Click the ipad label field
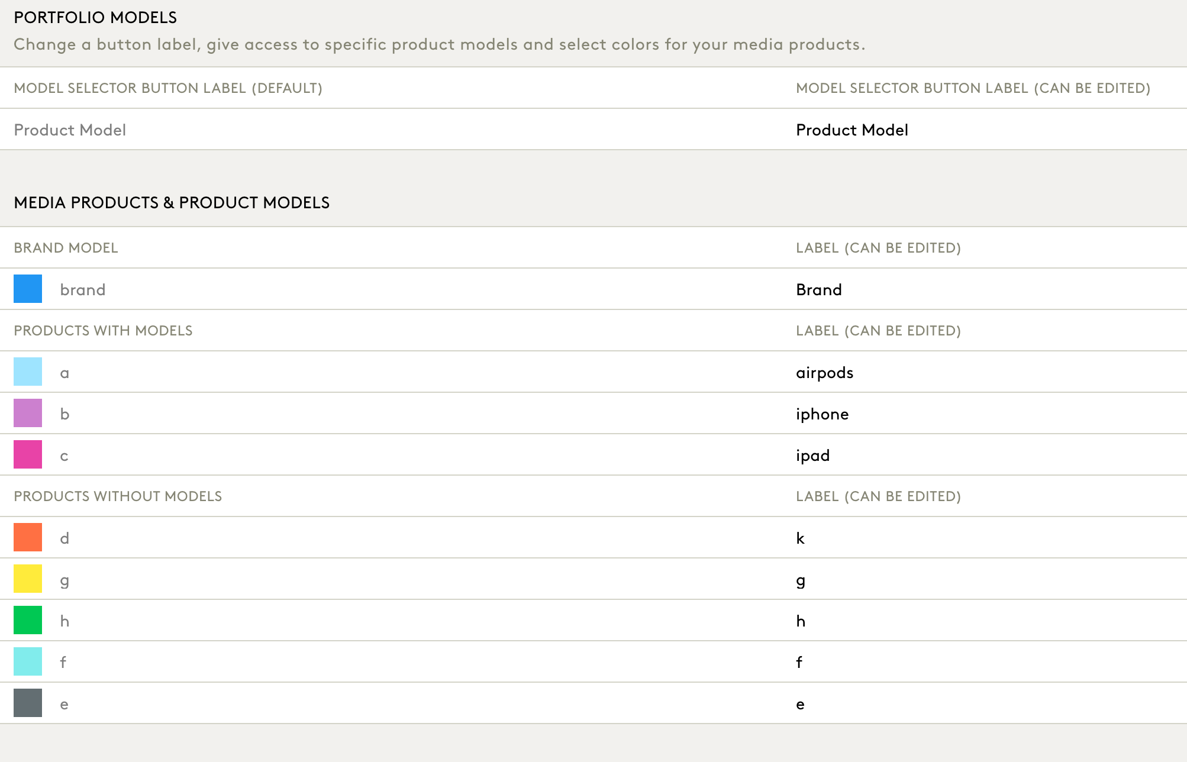The width and height of the screenshot is (1187, 762). 813,455
